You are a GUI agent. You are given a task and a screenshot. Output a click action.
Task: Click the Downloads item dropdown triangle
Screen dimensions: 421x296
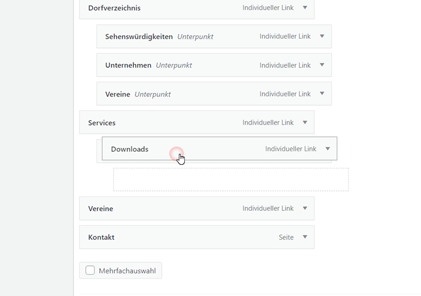tap(327, 149)
